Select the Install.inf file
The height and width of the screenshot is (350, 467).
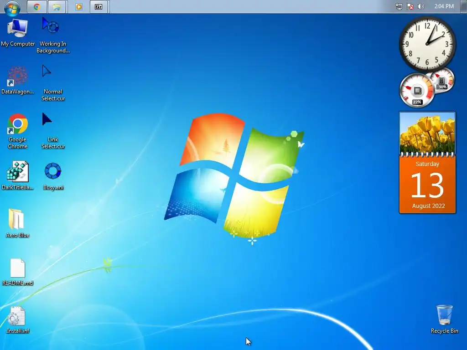pyautogui.click(x=18, y=319)
